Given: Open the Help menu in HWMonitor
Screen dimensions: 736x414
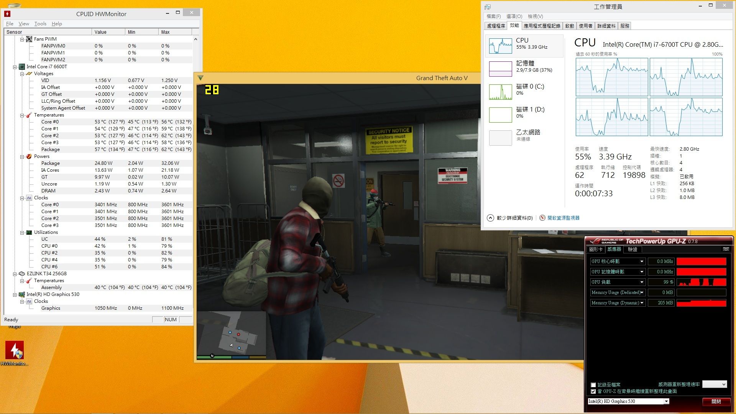Looking at the screenshot, I should [57, 24].
